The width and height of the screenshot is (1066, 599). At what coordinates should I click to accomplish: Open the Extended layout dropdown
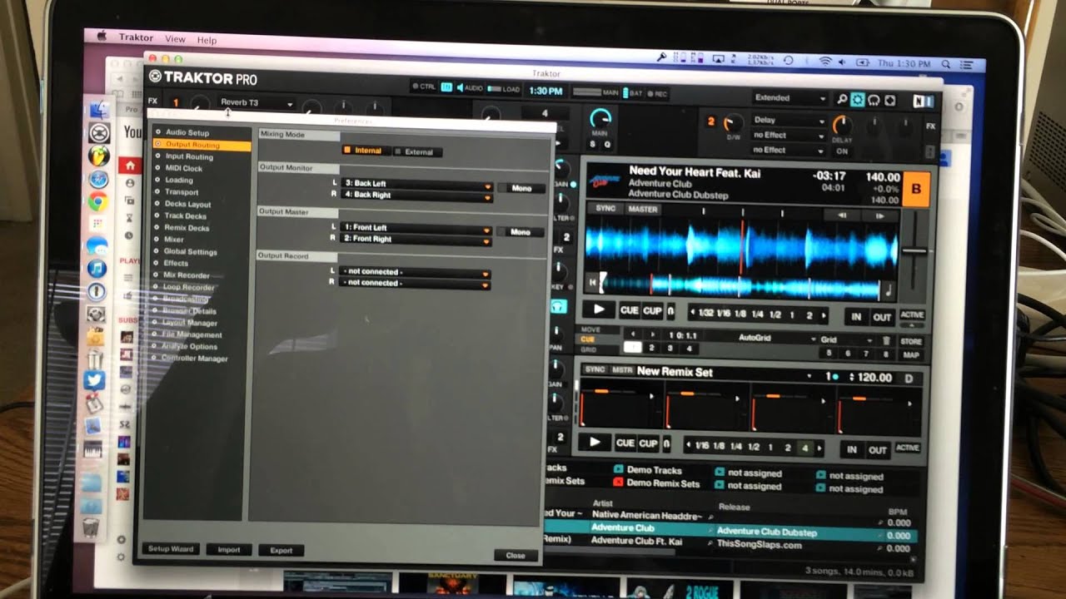(x=790, y=98)
